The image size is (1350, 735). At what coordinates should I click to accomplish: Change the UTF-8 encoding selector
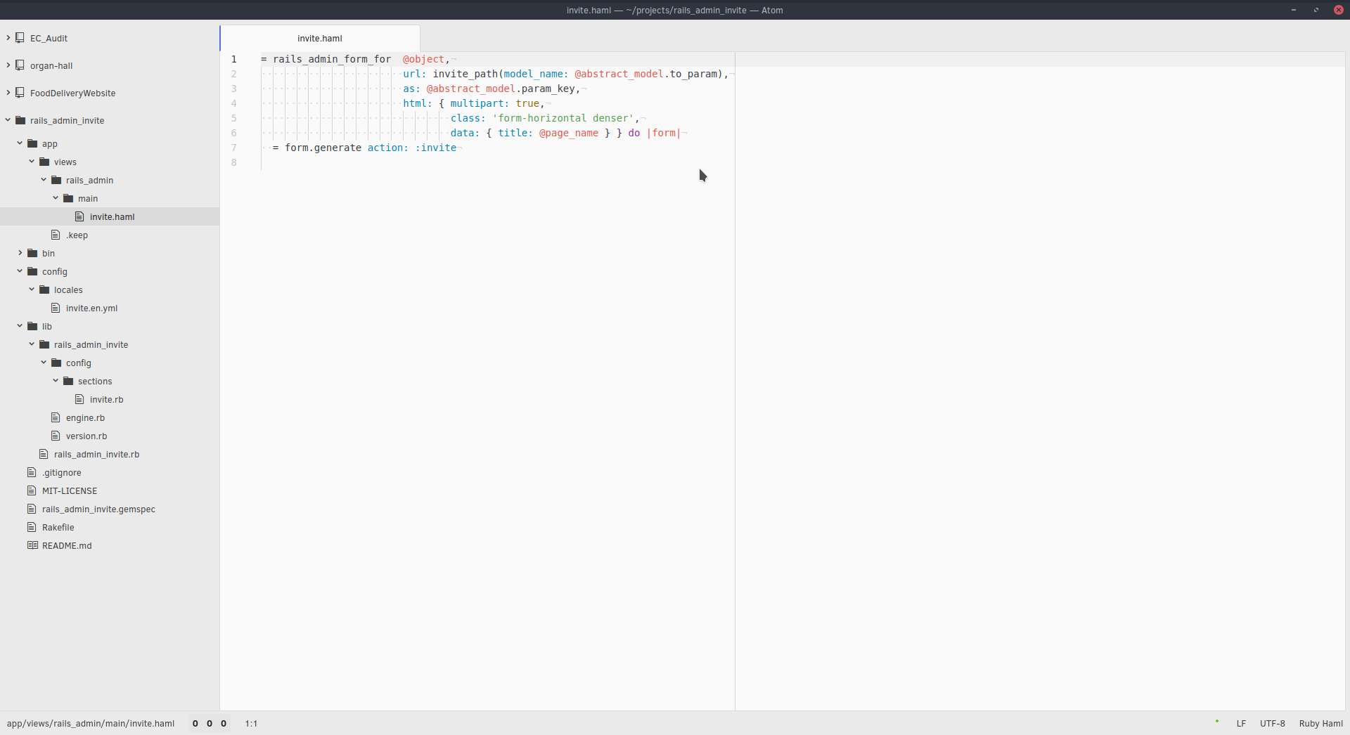pos(1272,723)
